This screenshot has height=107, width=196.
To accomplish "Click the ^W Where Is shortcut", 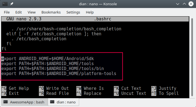I will (90, 88).
